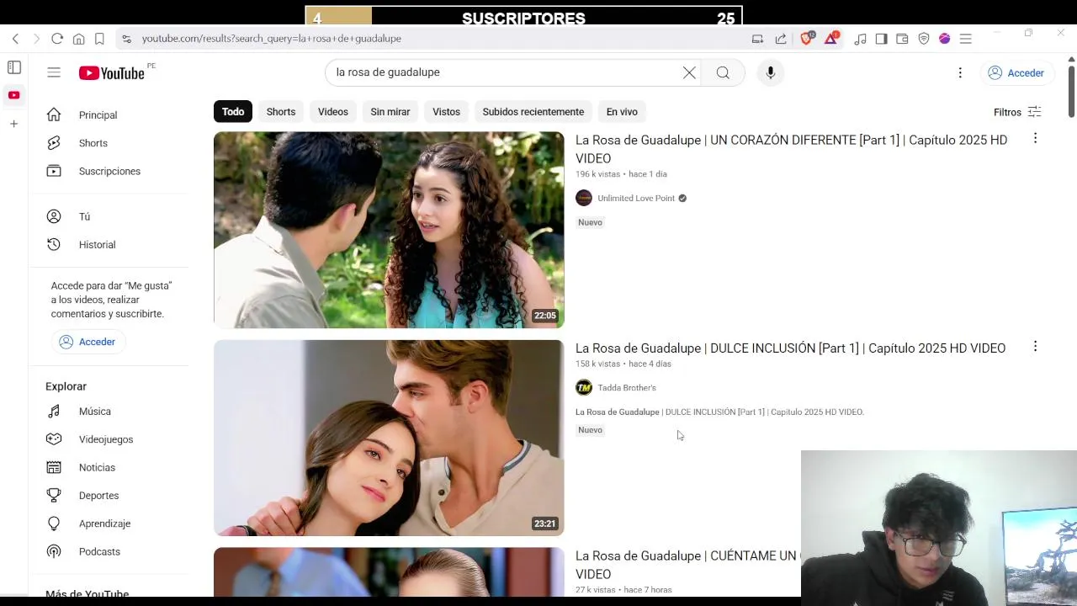The height and width of the screenshot is (606, 1077).
Task: Reload the page with refresh icon
Action: coord(57,39)
